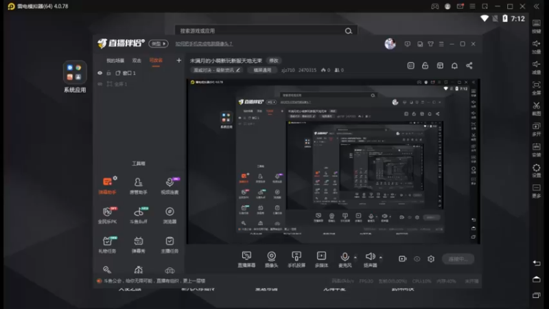Click the list panel icon above preview

[x=410, y=65]
